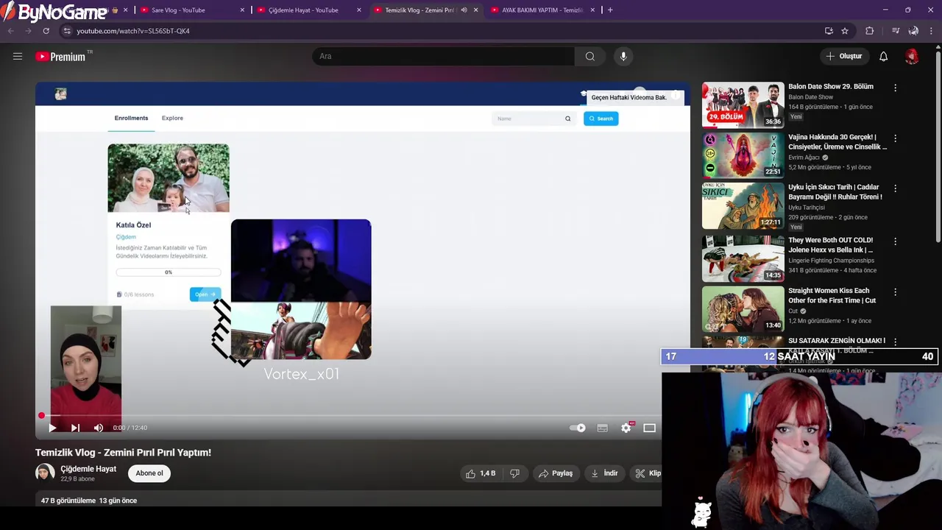Reload the page
942x530 pixels.
[x=46, y=31]
